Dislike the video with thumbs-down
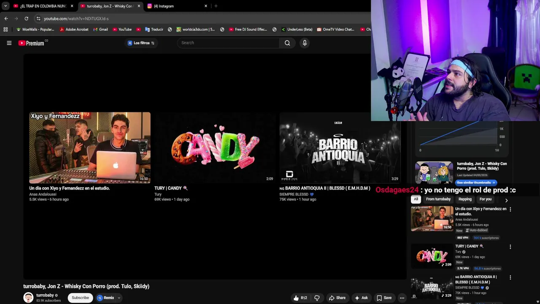The height and width of the screenshot is (304, 540). pyautogui.click(x=317, y=298)
